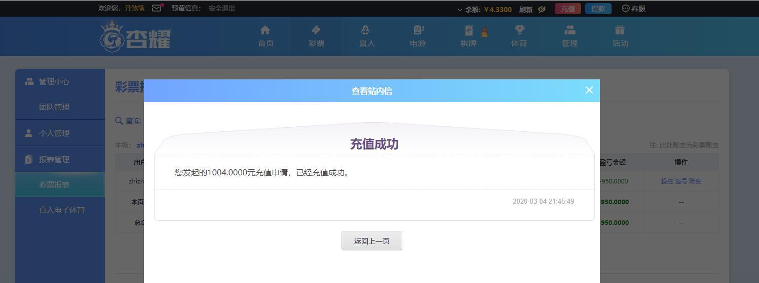Open the 体育 sports trophy menu
759x283 pixels.
pos(519,36)
